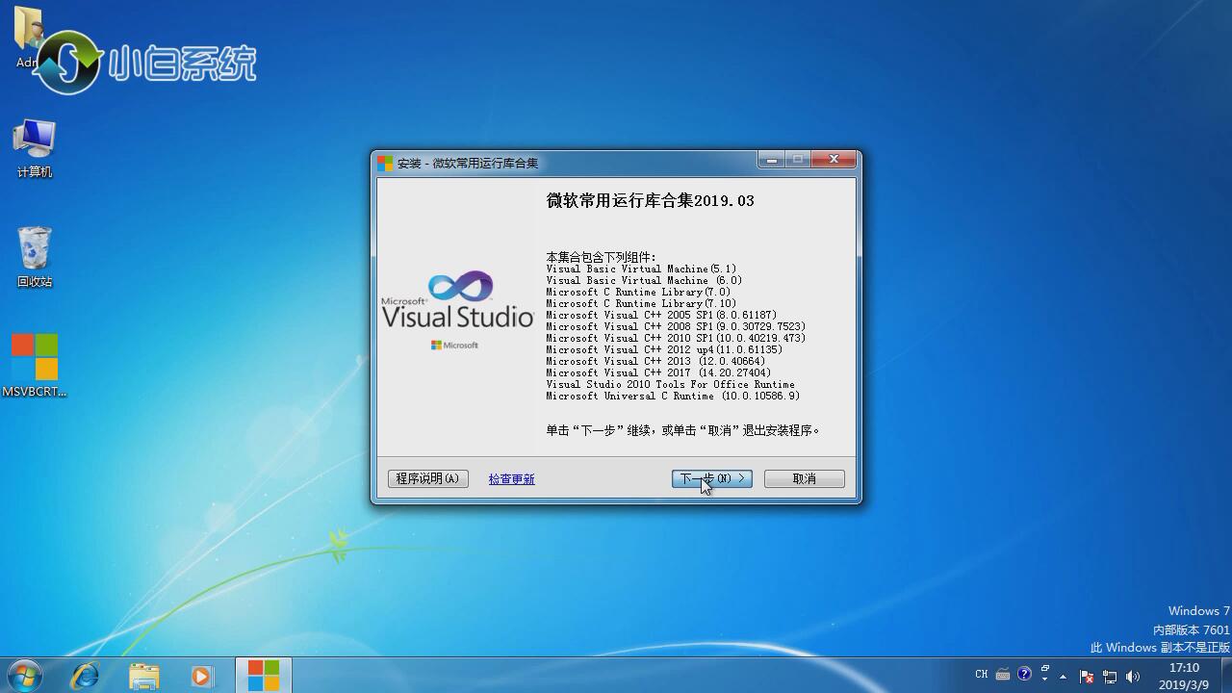Image resolution: width=1232 pixels, height=693 pixels.
Task: Select the MSVBCRT desktop installer icon
Action: tap(35, 366)
